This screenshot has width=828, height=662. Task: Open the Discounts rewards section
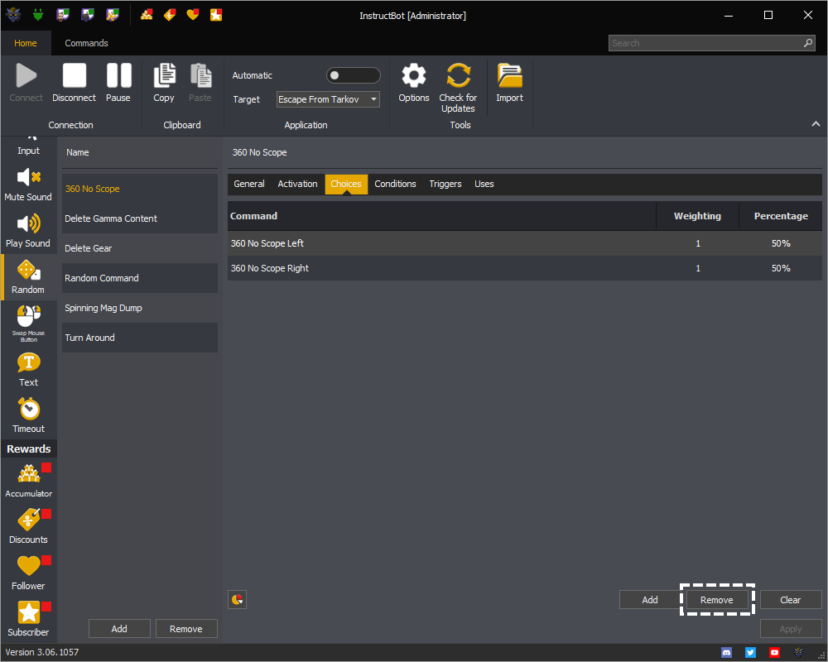click(28, 526)
